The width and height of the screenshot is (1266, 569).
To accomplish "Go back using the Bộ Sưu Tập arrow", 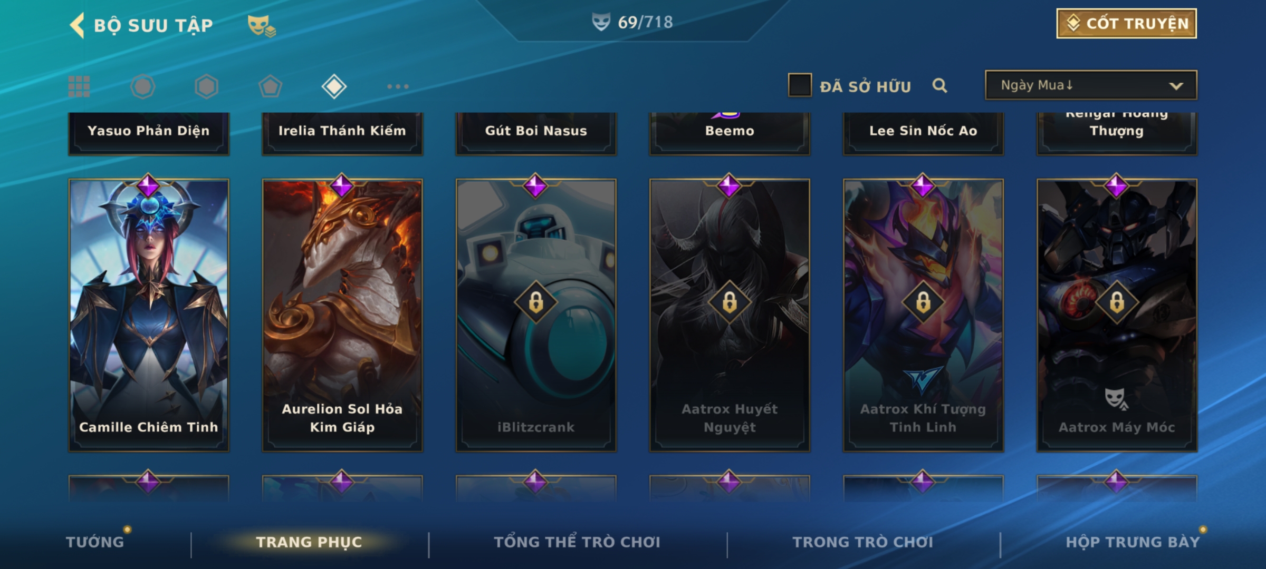I will point(77,25).
